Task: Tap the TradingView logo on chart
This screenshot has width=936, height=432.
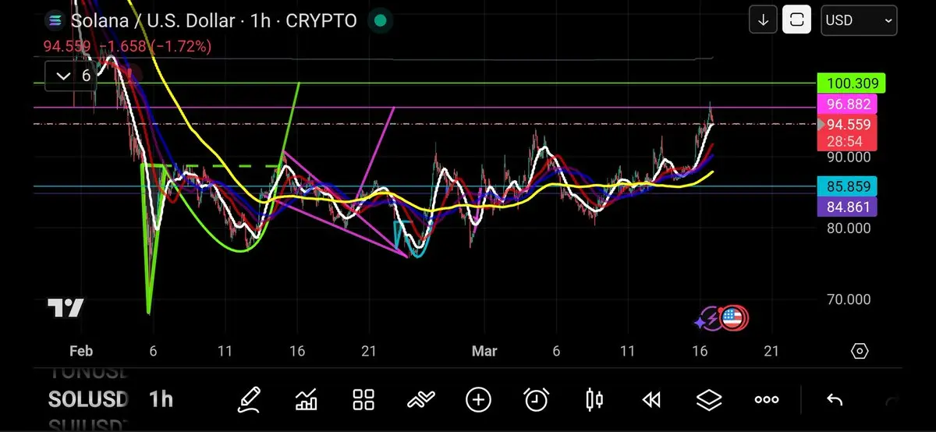Action: (66, 308)
